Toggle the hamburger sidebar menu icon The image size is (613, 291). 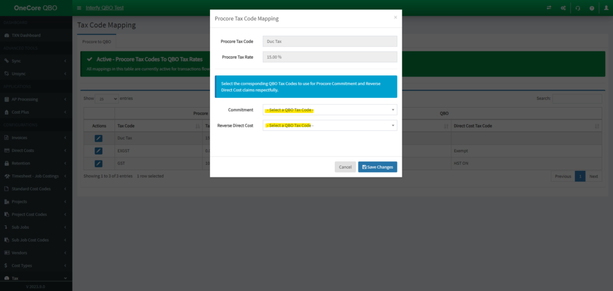80,8
